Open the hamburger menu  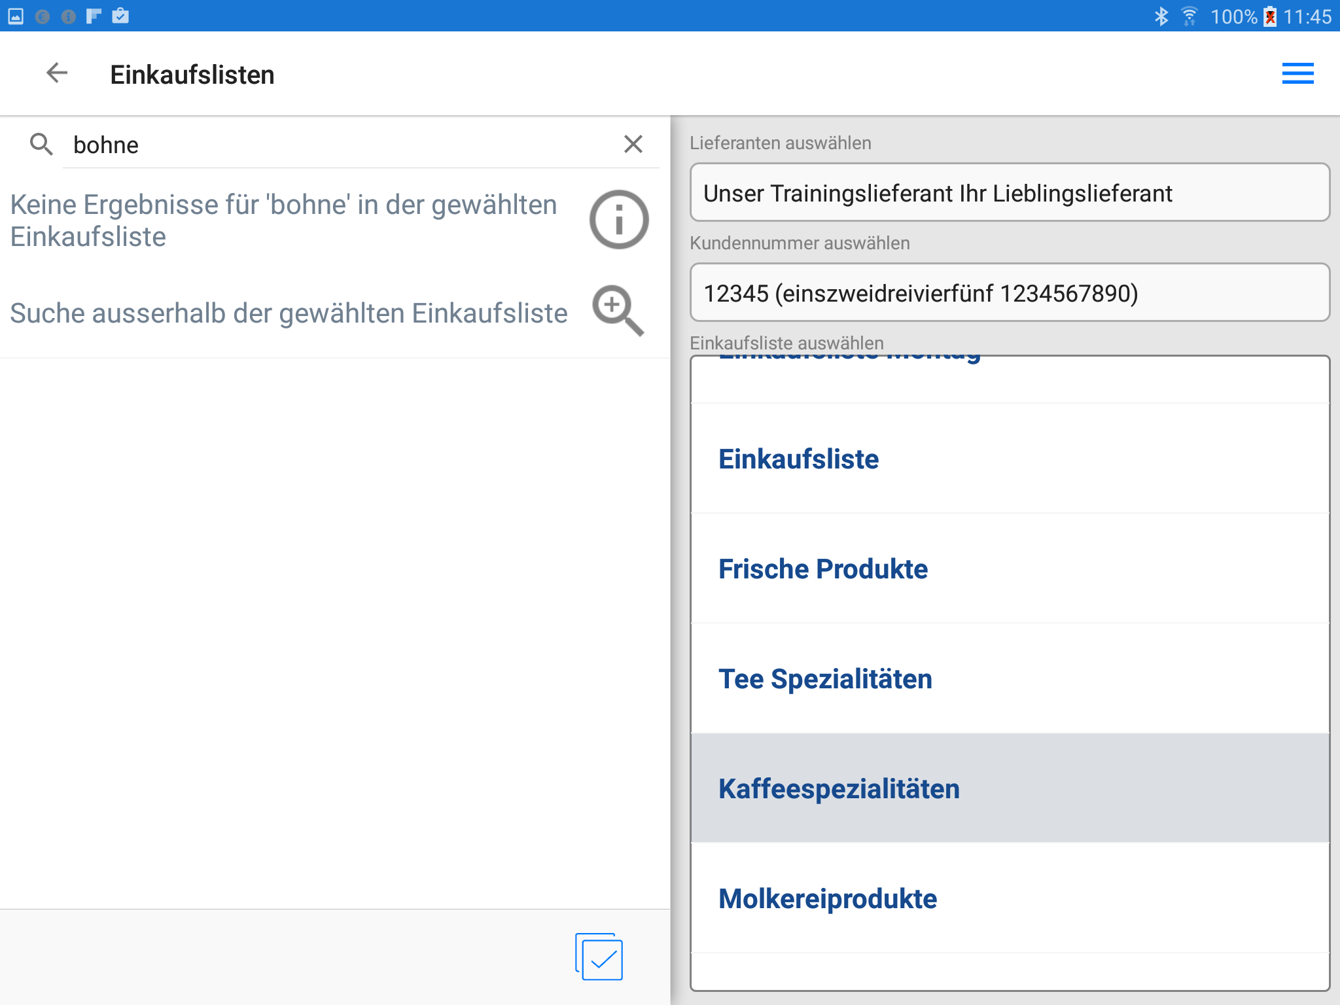[1297, 73]
